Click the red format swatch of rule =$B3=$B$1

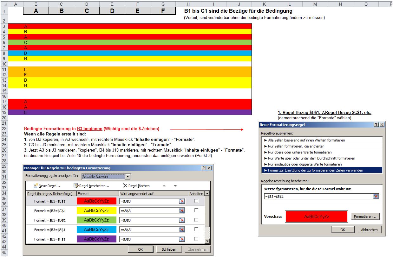pos(96,201)
